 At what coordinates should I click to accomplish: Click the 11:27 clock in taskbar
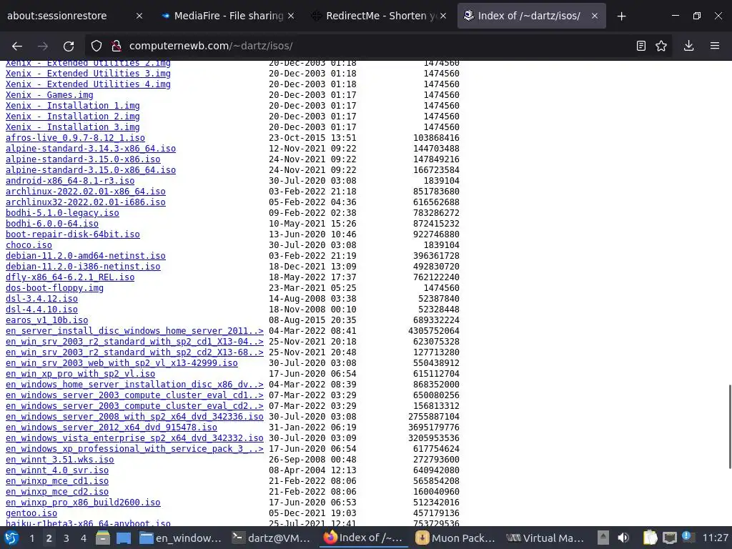pos(715,538)
